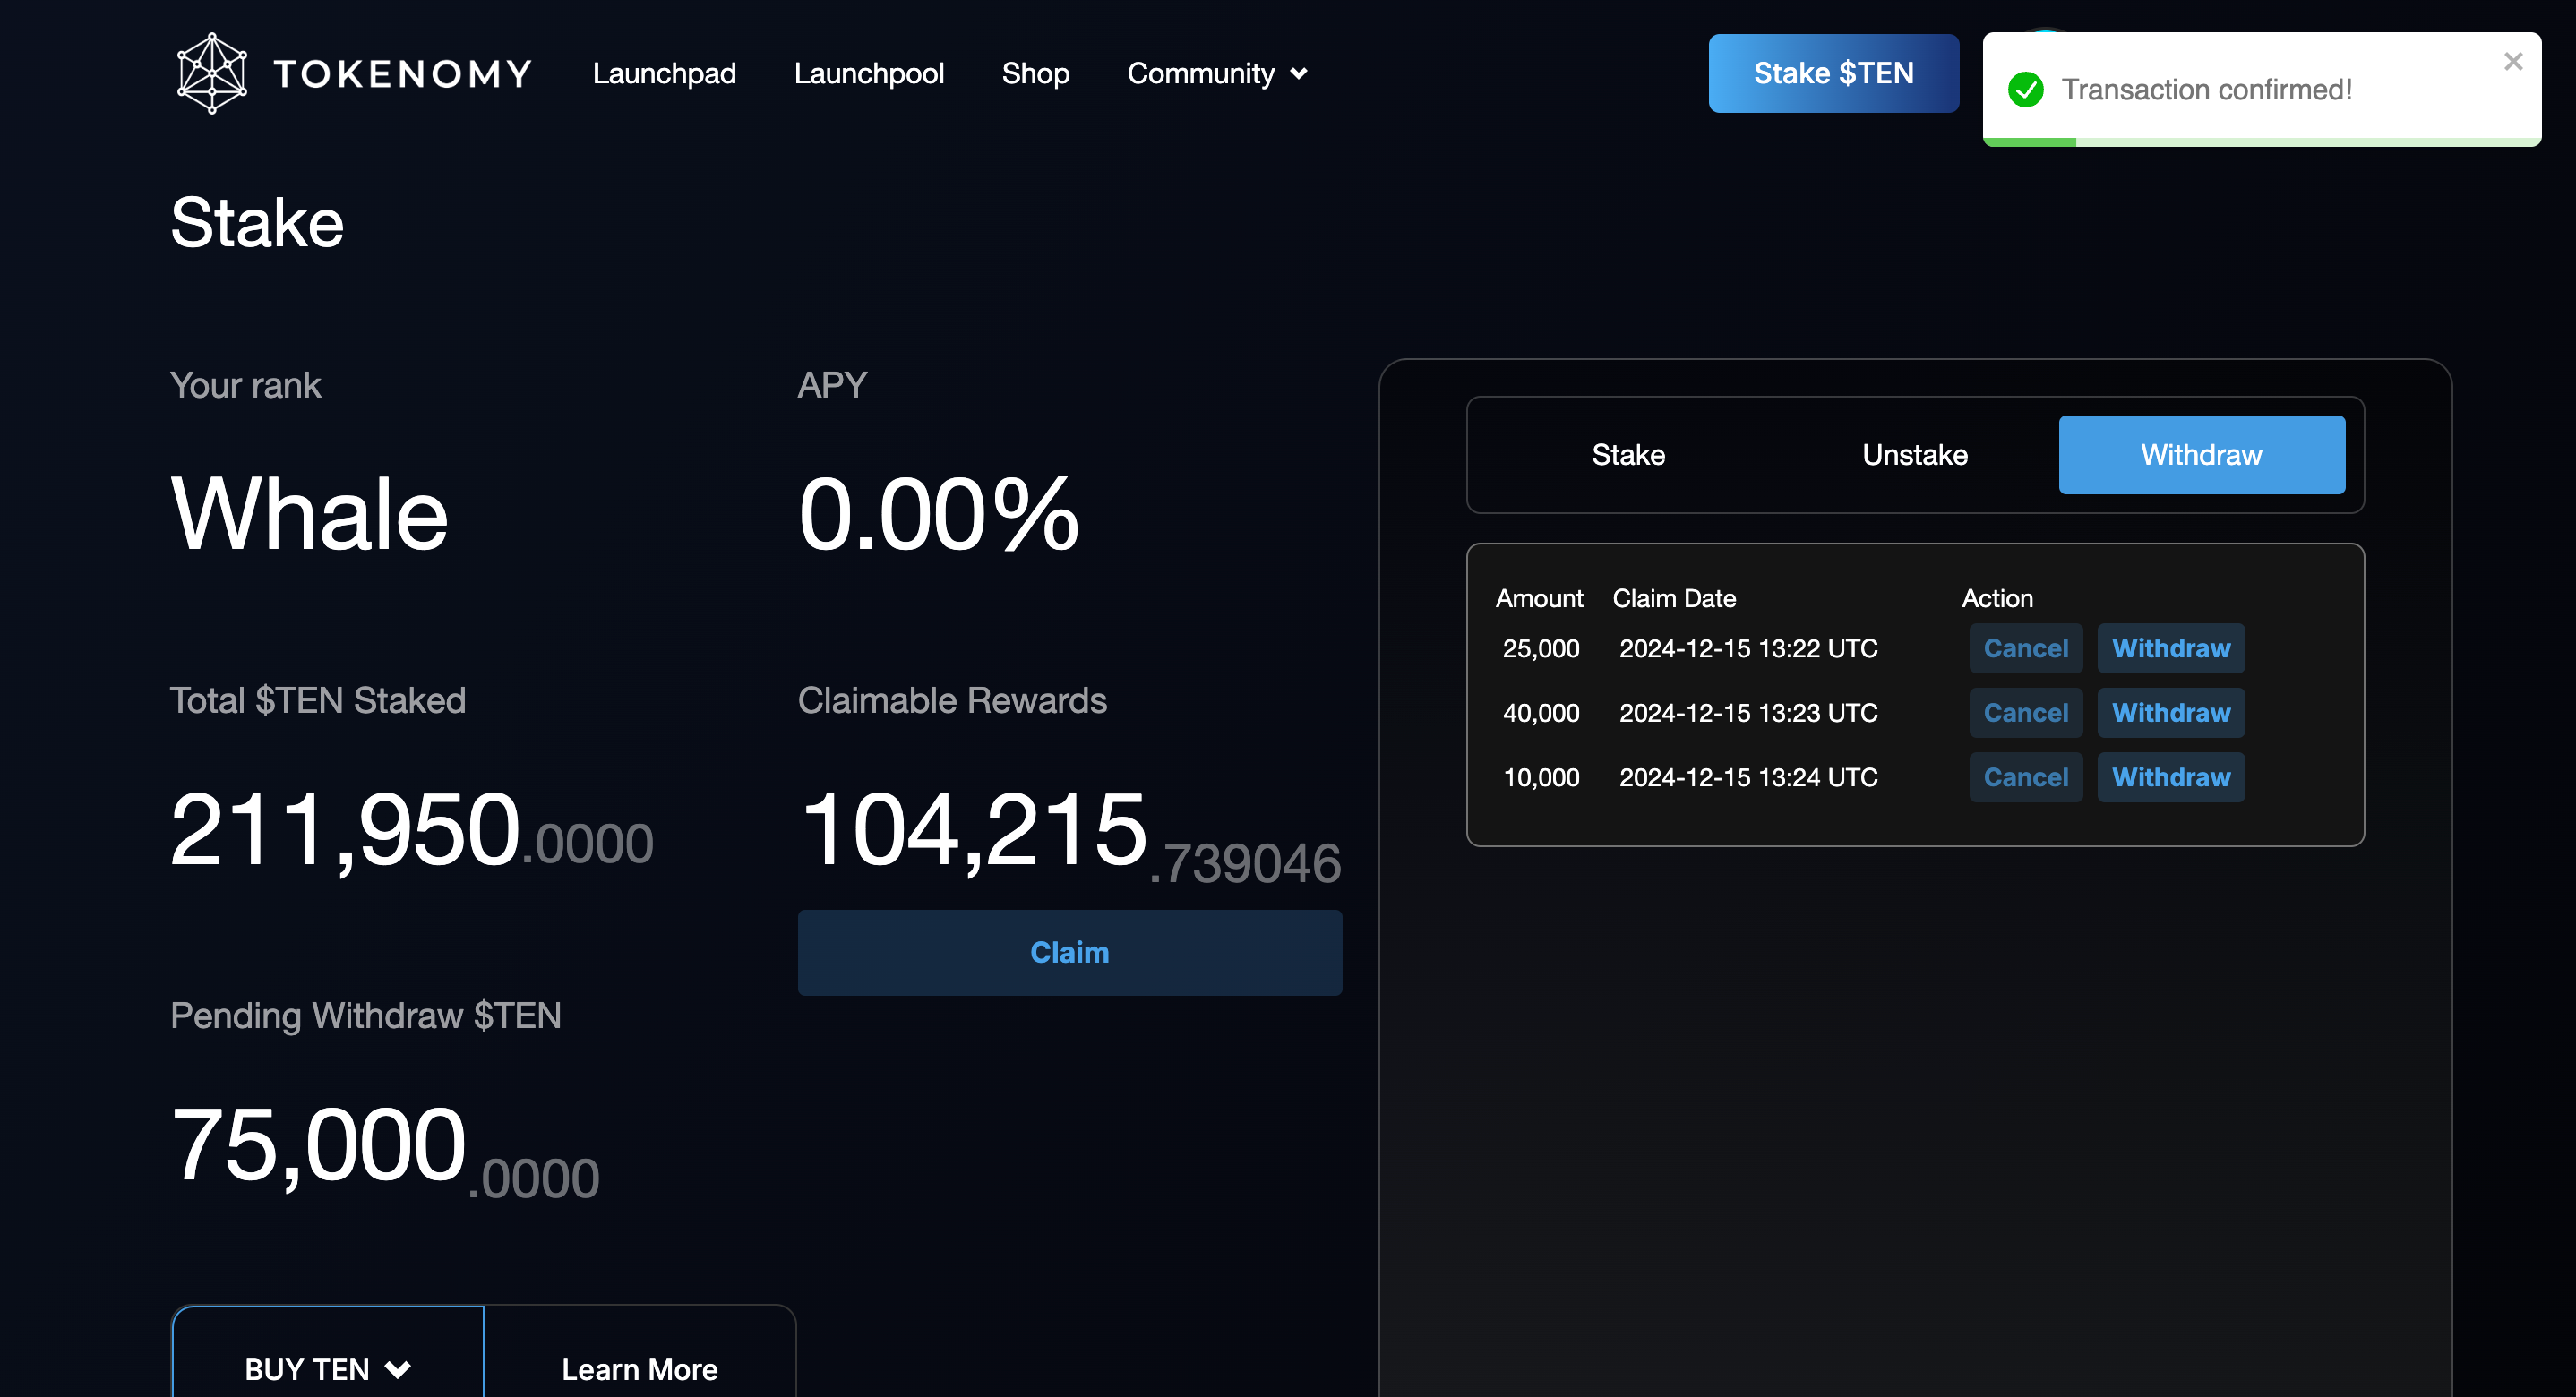Cancel the 40,000 pending withdrawal
This screenshot has height=1397, width=2576.
click(2025, 713)
